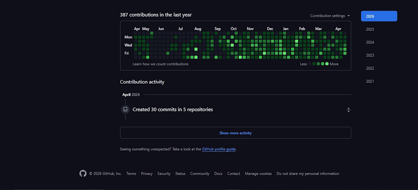Open the GitHub profile guide link
This screenshot has width=418, height=190.
coord(218,149)
